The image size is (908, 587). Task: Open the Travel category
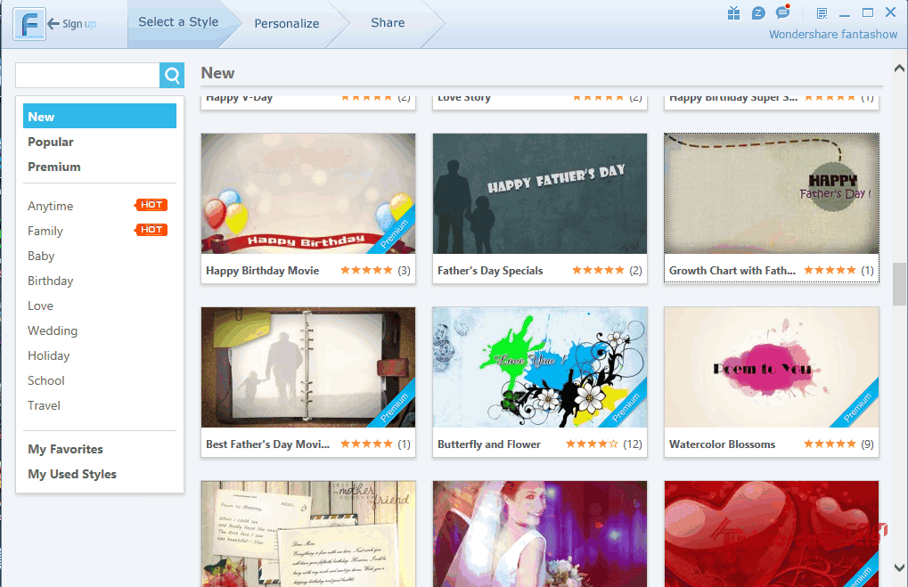(x=44, y=405)
